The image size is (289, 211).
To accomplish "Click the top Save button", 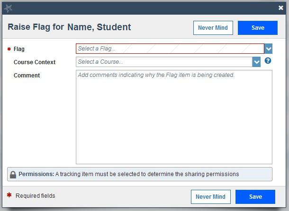I will (x=258, y=28).
